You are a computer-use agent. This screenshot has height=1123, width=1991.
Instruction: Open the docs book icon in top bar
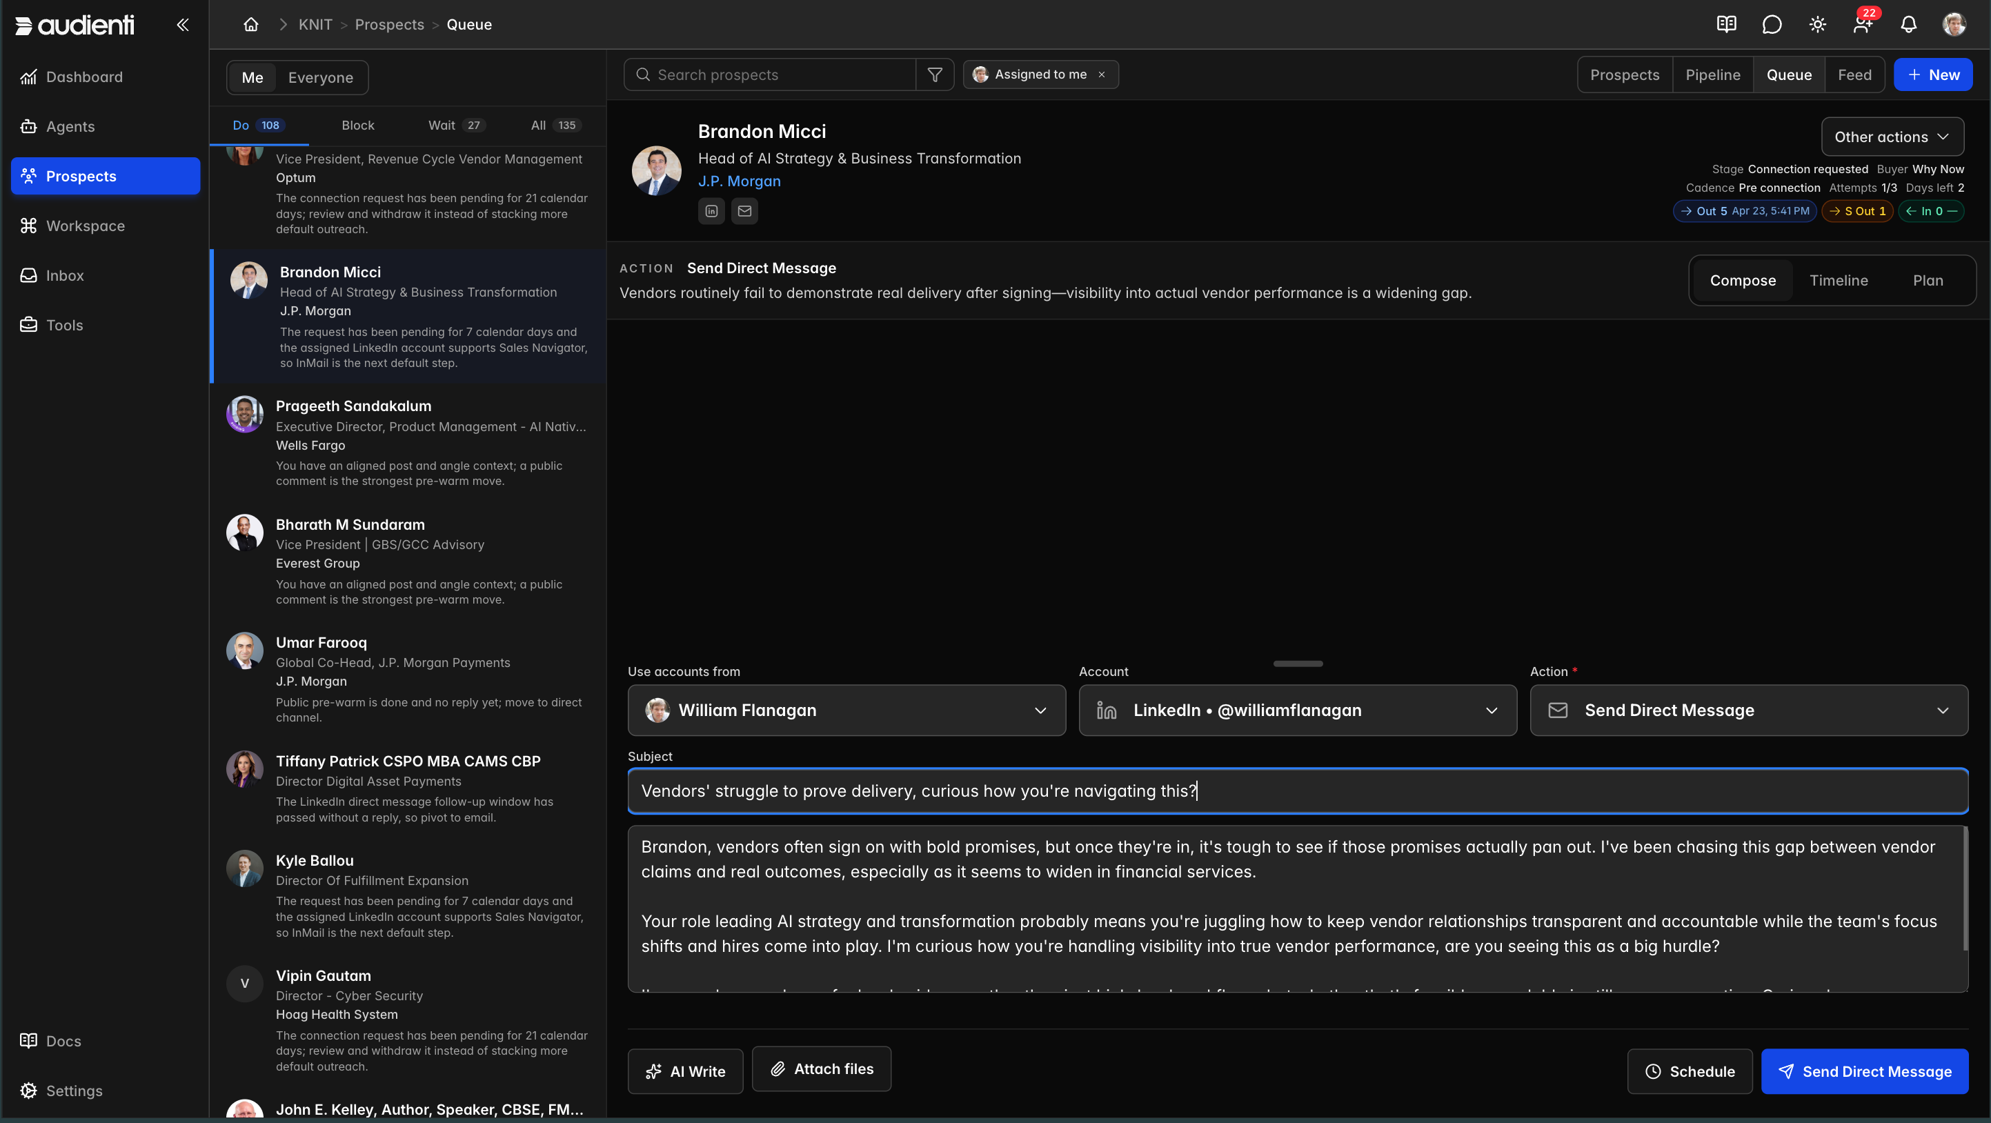tap(1726, 25)
